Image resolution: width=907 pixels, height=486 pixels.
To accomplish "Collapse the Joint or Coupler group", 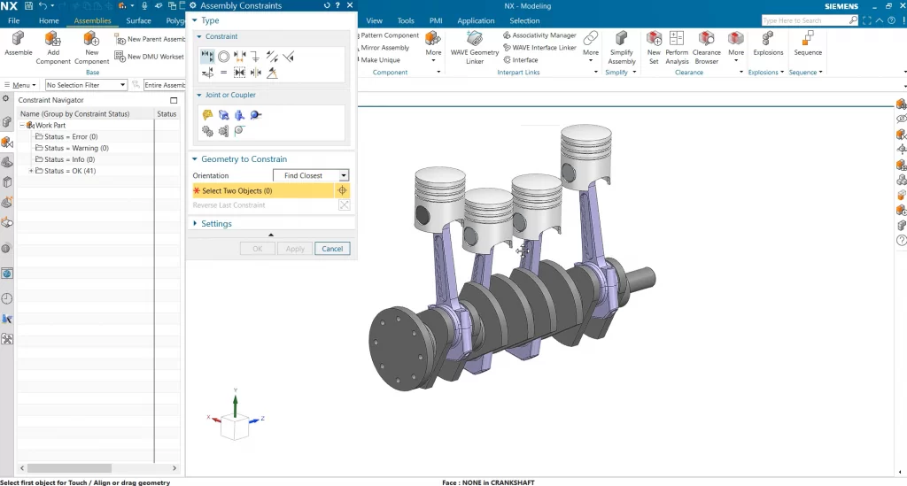I will [199, 95].
